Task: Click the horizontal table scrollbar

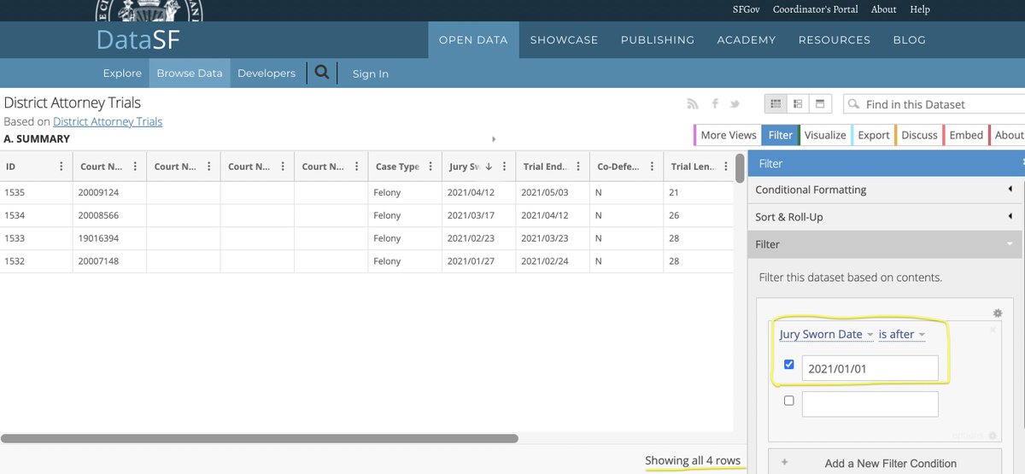Action: 260,438
